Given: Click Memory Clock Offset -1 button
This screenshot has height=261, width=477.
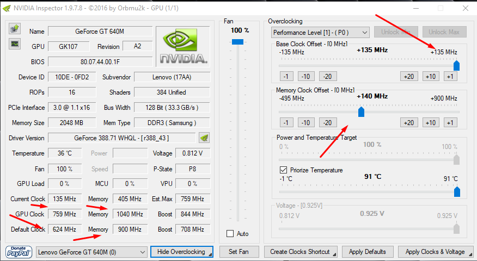Looking at the screenshot, I should point(286,123).
